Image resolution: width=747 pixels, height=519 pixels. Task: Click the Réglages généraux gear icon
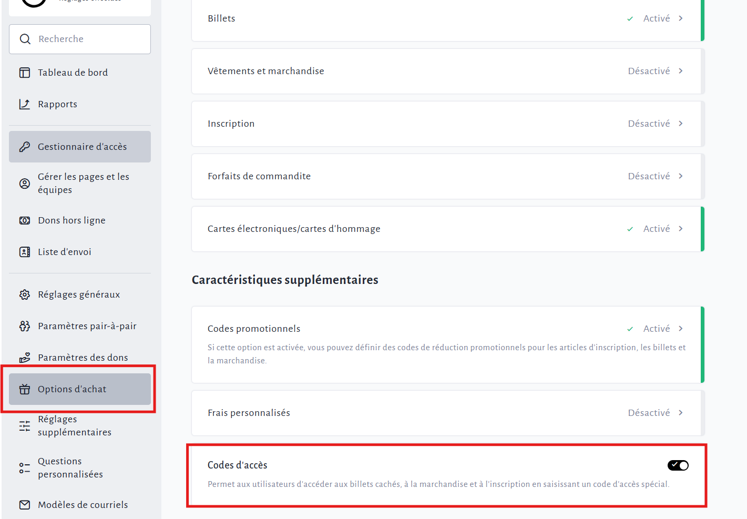25,294
